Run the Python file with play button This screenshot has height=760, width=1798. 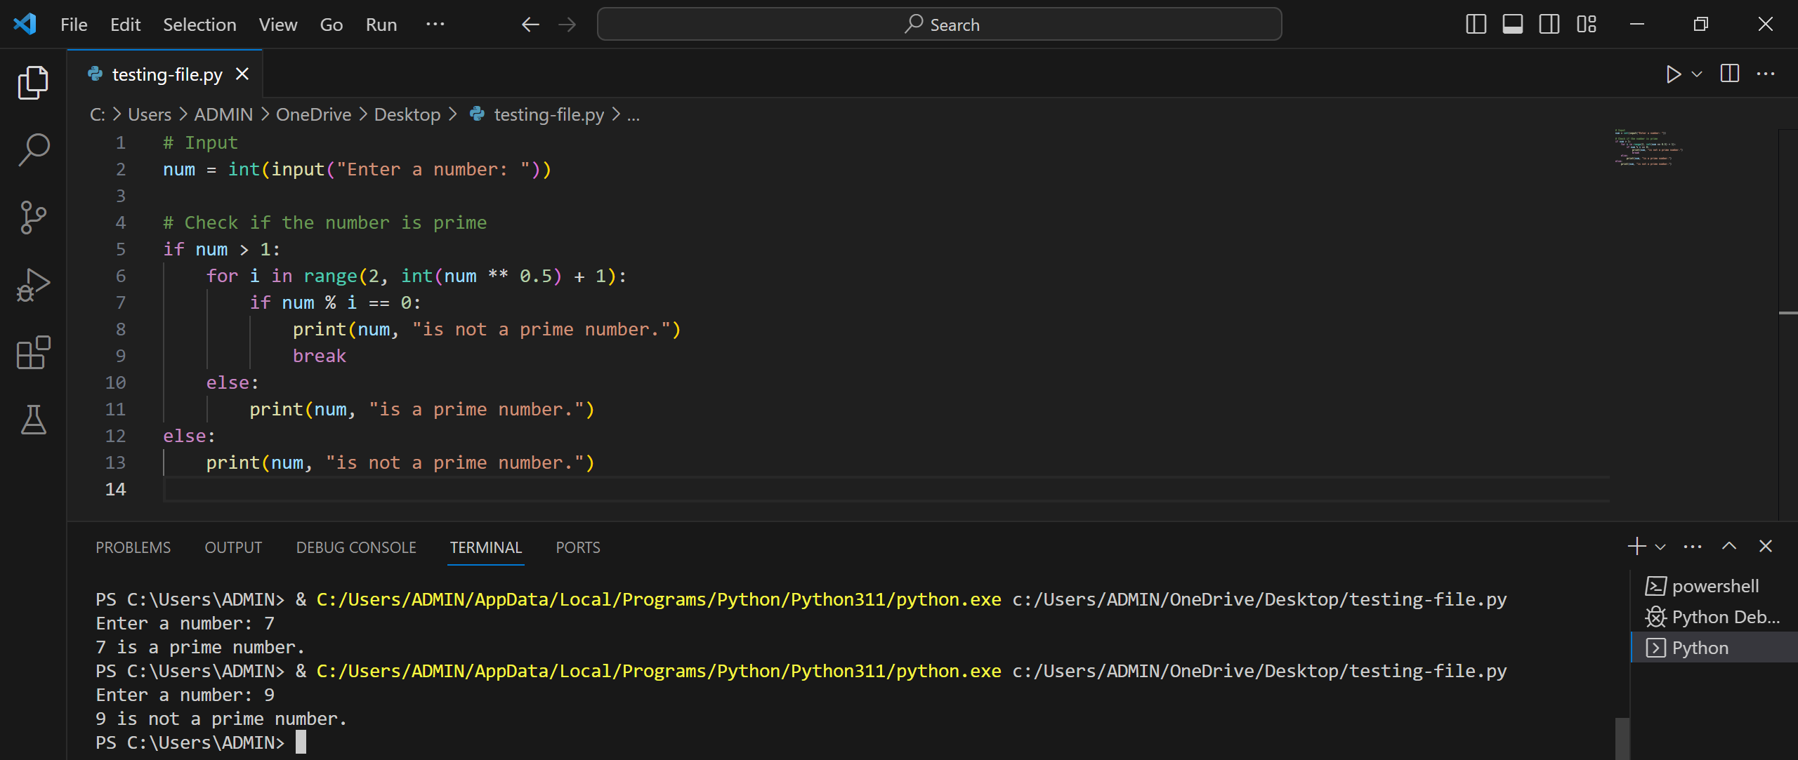coord(1674,74)
